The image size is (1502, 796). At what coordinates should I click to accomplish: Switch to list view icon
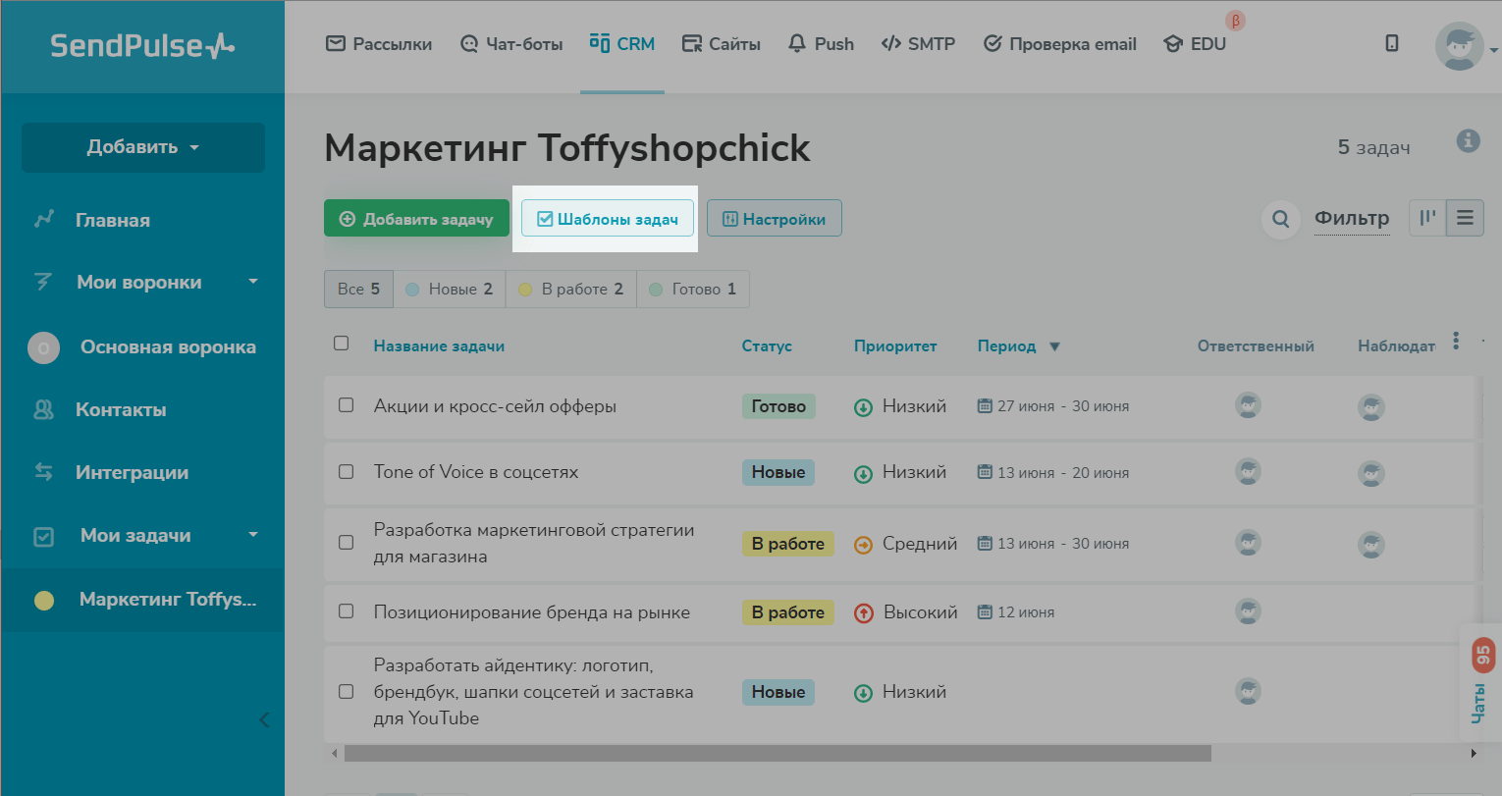point(1465,218)
